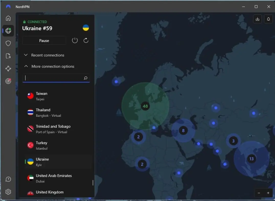Open Meshnet icon in sidebar
Viewport: 275px width, 201px height.
point(8,68)
